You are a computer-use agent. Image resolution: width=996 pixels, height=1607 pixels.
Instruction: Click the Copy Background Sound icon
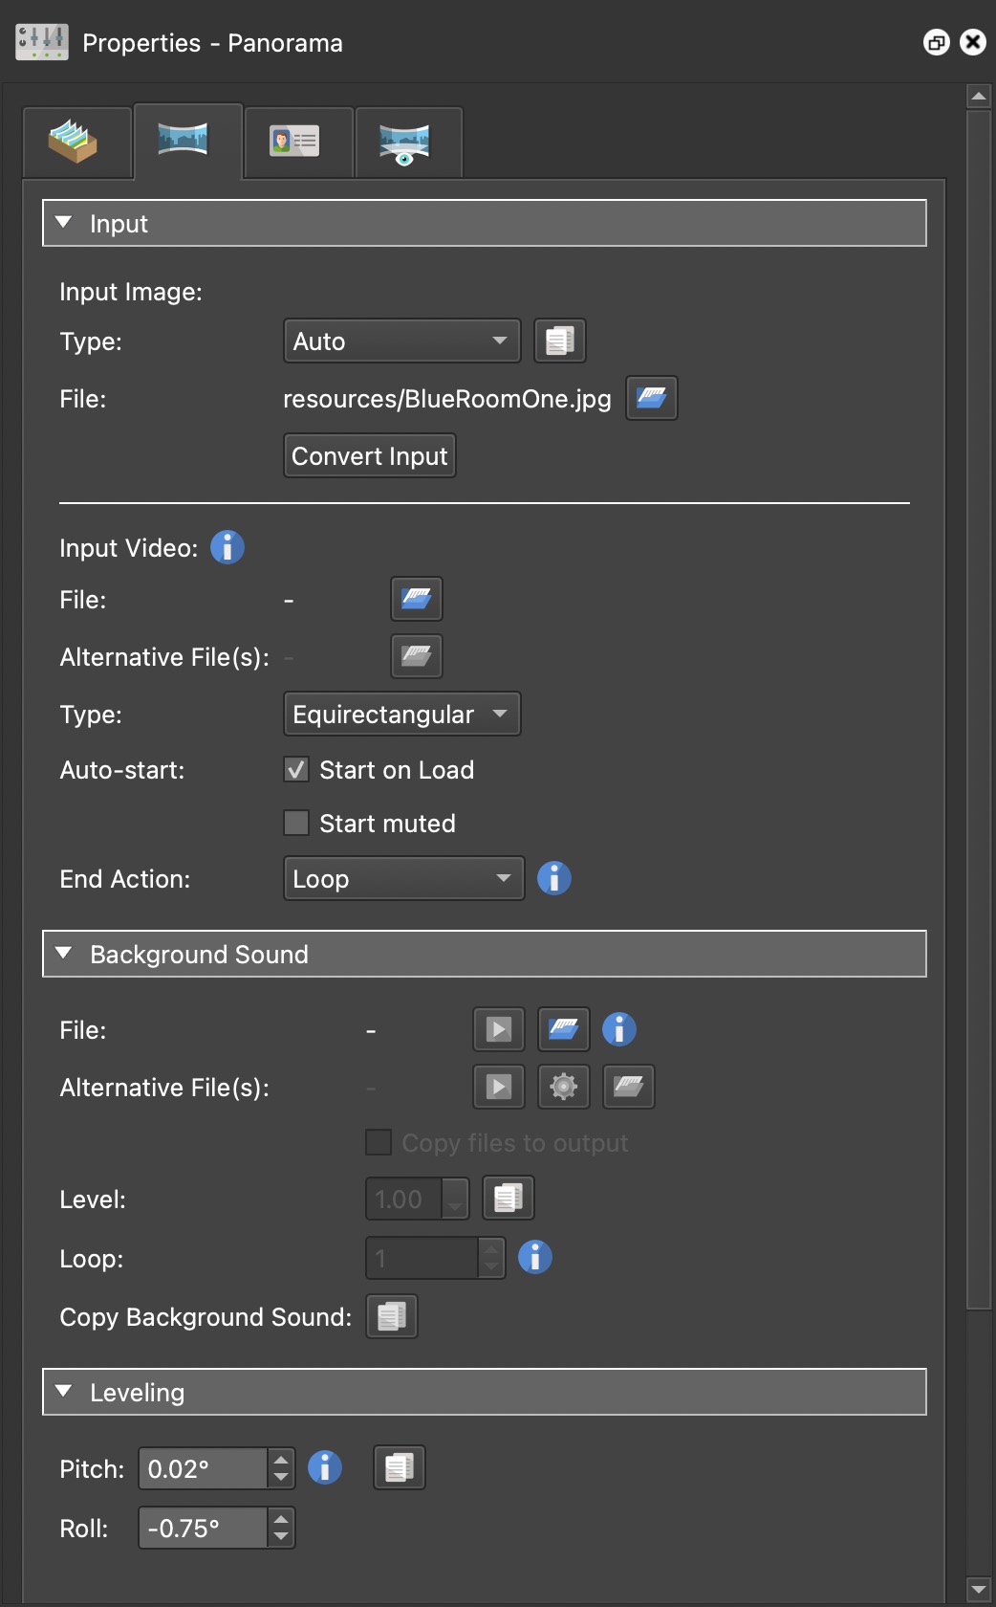coord(391,1316)
